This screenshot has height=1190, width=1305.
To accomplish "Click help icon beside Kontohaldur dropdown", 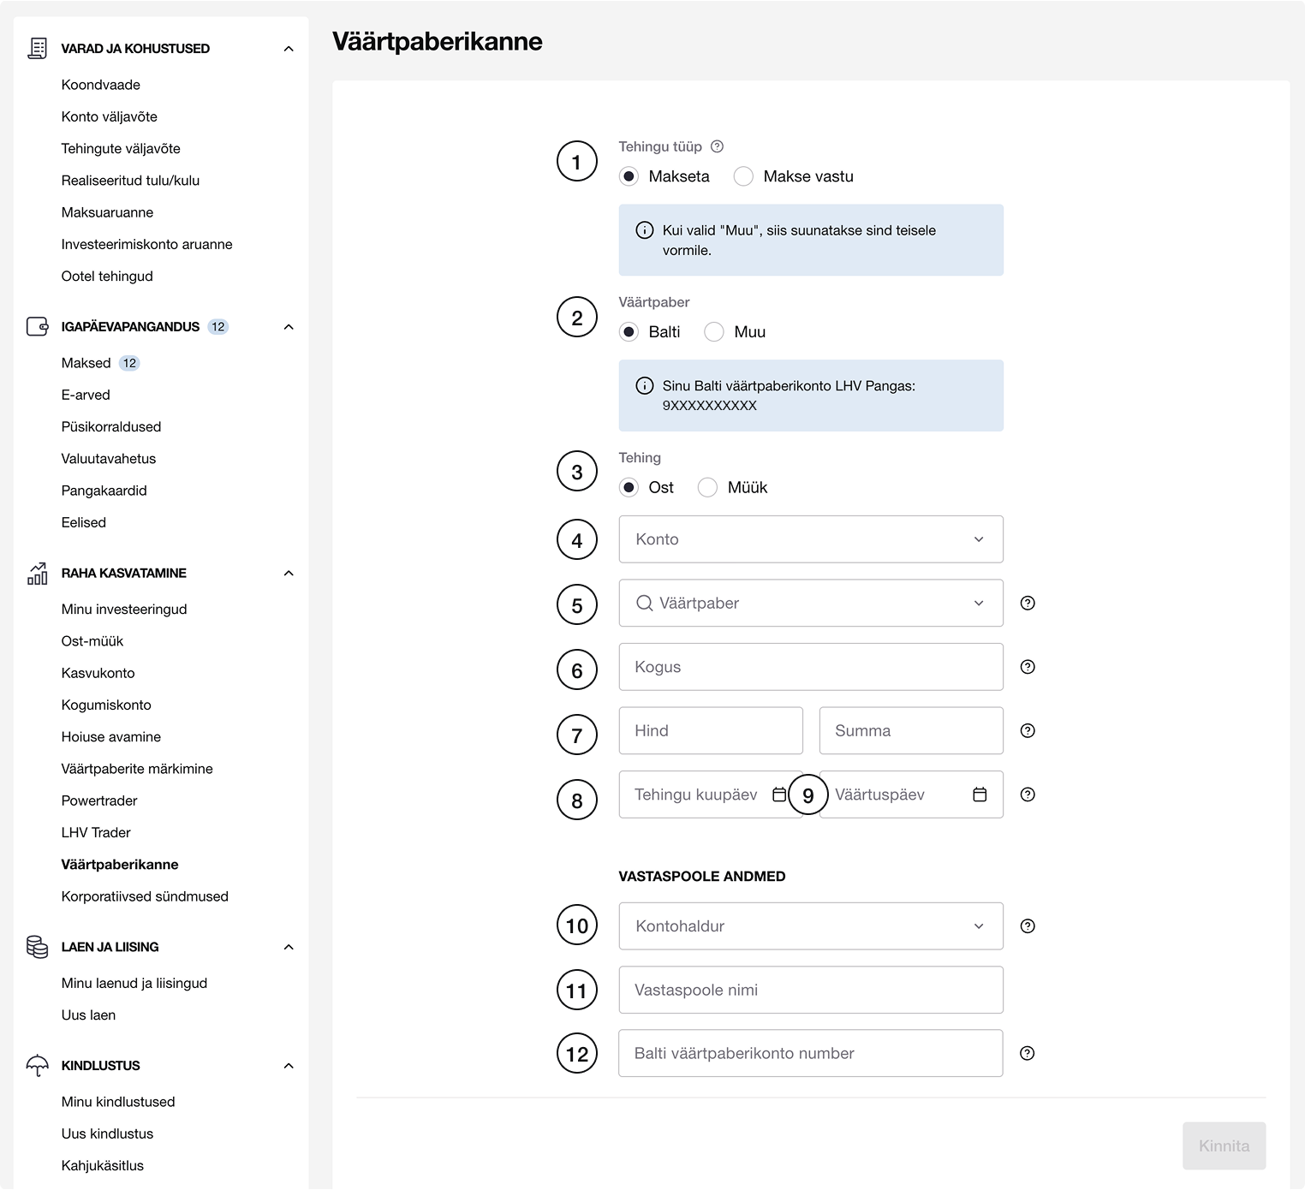I will pyautogui.click(x=1028, y=925).
